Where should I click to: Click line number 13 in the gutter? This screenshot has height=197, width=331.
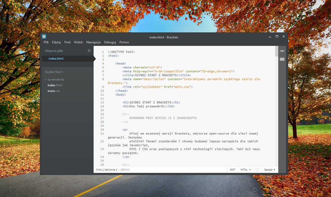pos(102,102)
